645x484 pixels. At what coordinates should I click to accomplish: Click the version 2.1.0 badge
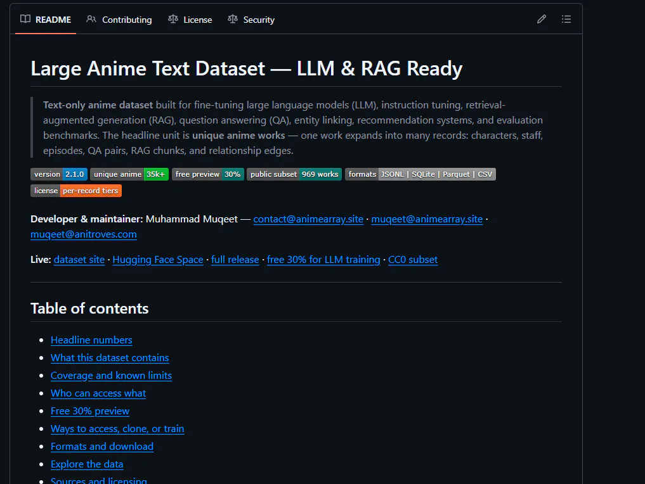point(59,174)
